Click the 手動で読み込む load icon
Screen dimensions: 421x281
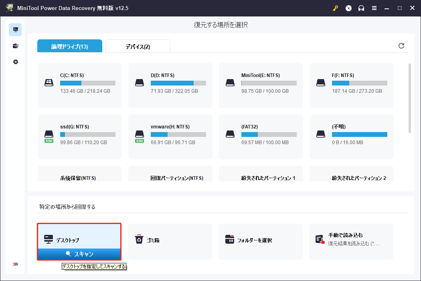tap(320, 239)
